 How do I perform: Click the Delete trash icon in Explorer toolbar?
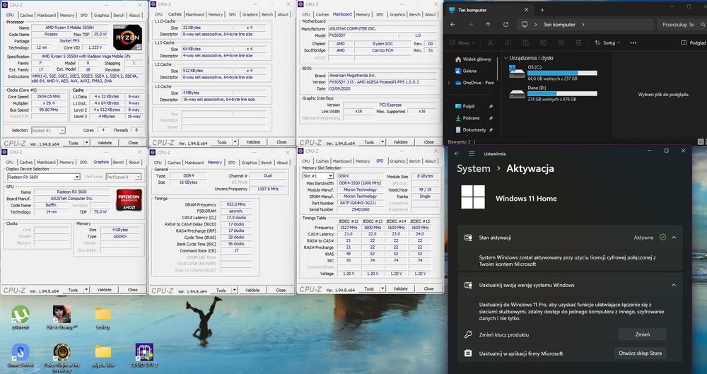point(579,43)
